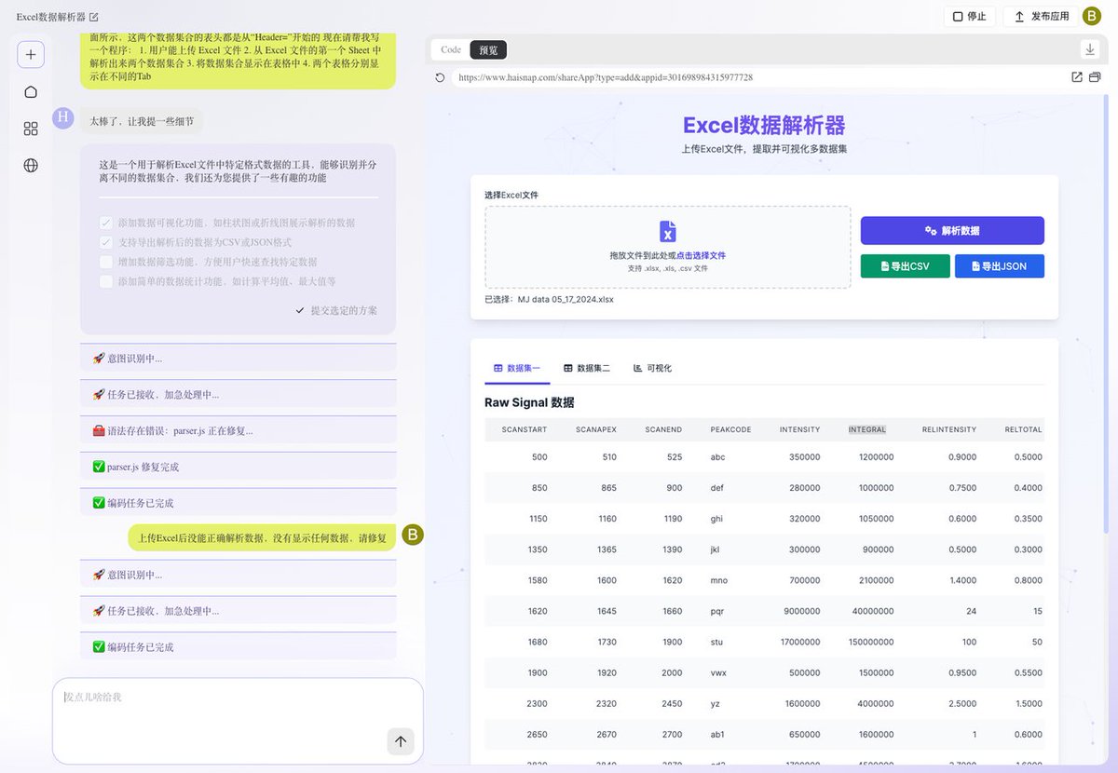The image size is (1118, 773).
Task: Click the B avatar at top right
Action: coord(1091,16)
